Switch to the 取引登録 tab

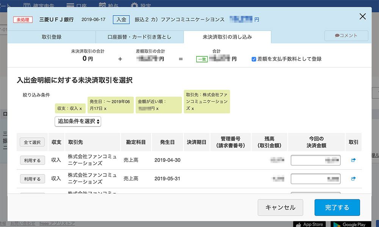coord(52,37)
